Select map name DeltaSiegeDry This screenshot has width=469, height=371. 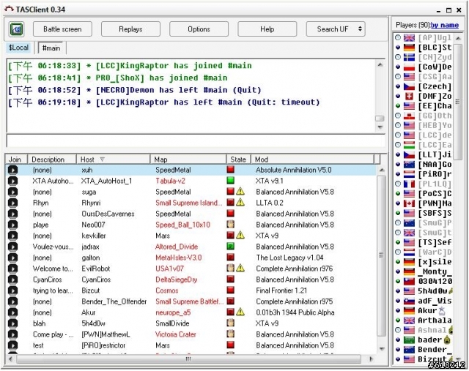[176, 280]
